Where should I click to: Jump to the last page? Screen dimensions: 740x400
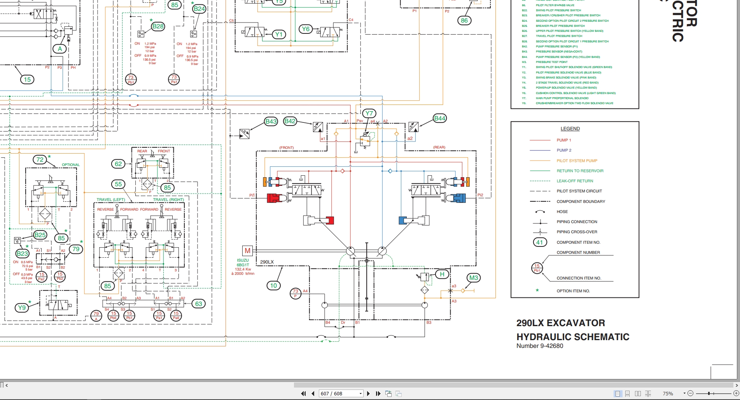pyautogui.click(x=378, y=393)
